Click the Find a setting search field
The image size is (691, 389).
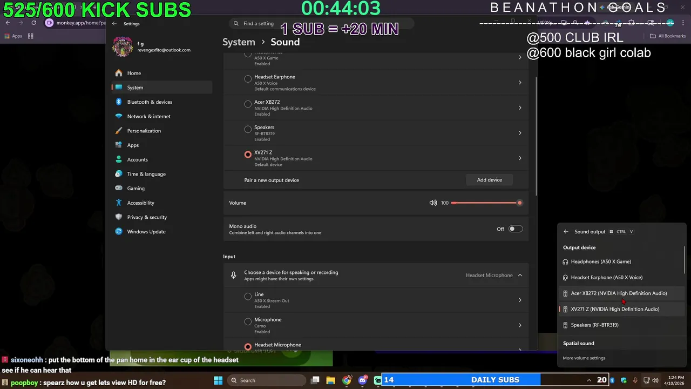tap(321, 24)
